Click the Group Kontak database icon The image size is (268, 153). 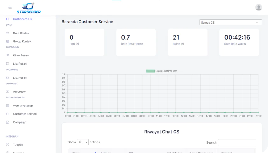point(8,41)
